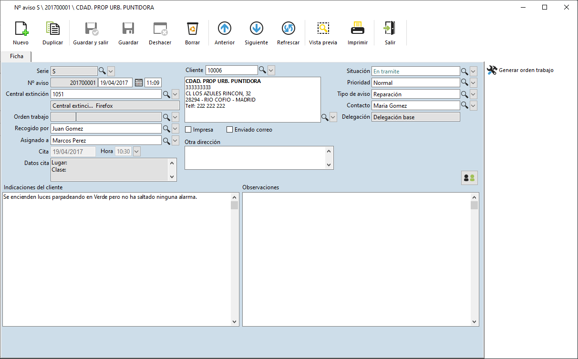
Task: Open Asignado a dropdown arrow
Action: 175,141
